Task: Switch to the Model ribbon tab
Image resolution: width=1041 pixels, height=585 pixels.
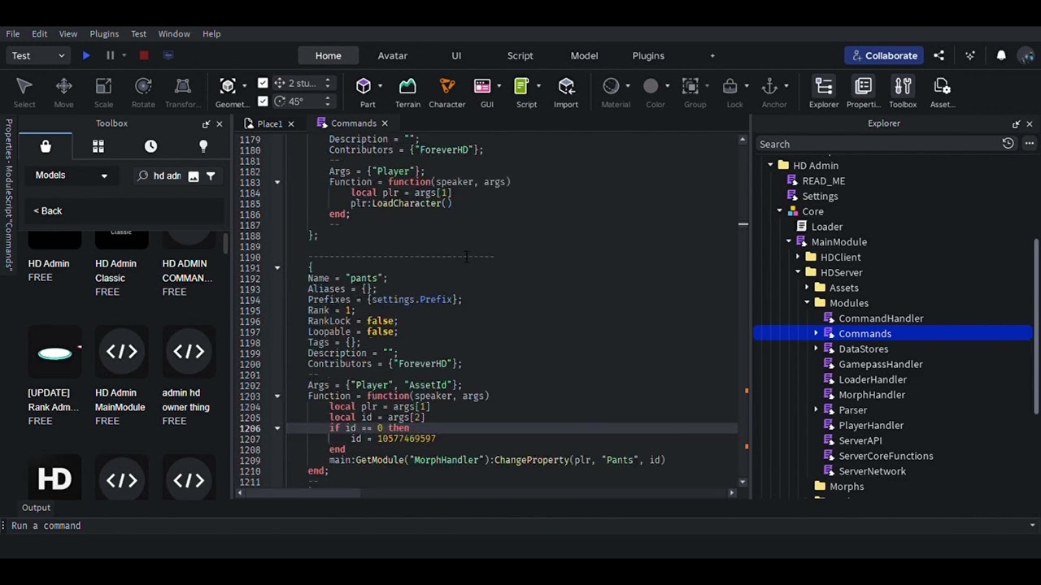Action: [584, 55]
